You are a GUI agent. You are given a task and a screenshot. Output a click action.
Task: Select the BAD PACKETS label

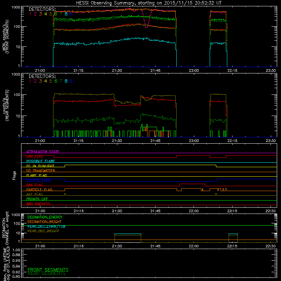[x=38, y=204]
